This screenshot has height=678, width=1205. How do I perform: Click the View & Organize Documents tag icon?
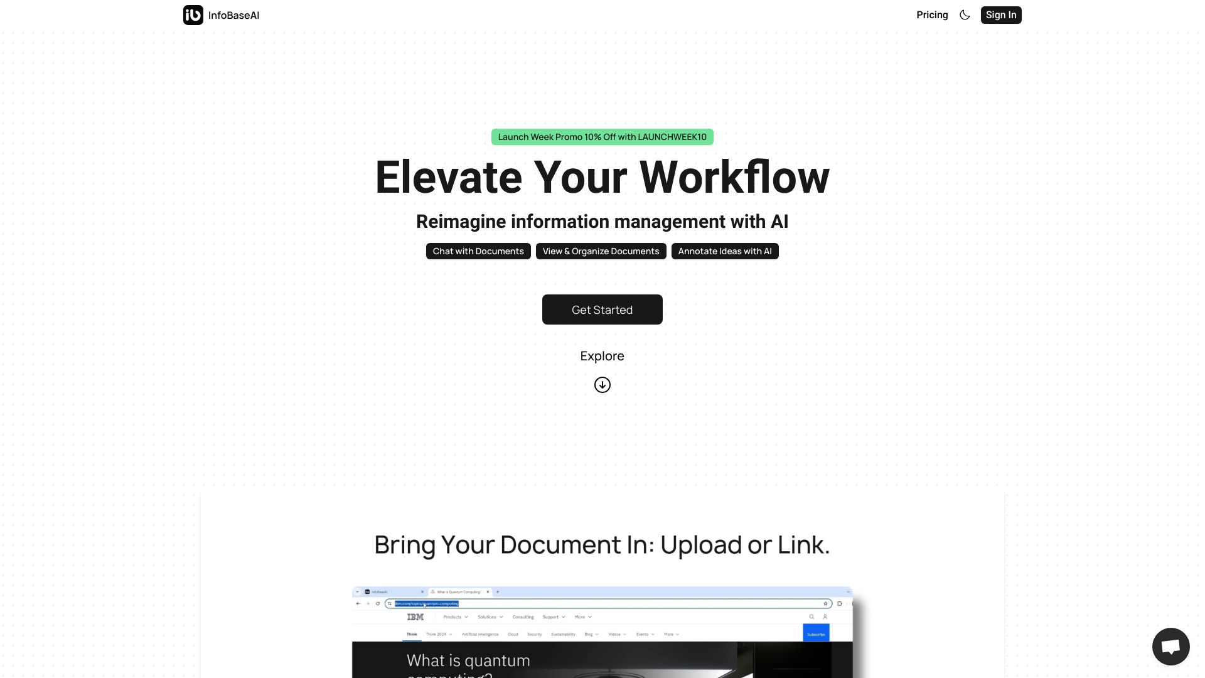tap(600, 251)
